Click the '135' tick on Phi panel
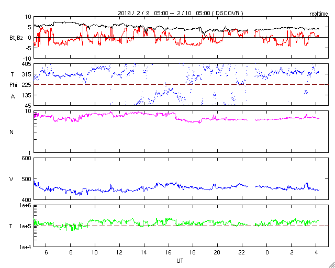 [27, 95]
